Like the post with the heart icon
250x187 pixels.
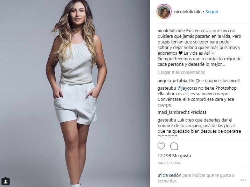pyautogui.click(x=161, y=146)
